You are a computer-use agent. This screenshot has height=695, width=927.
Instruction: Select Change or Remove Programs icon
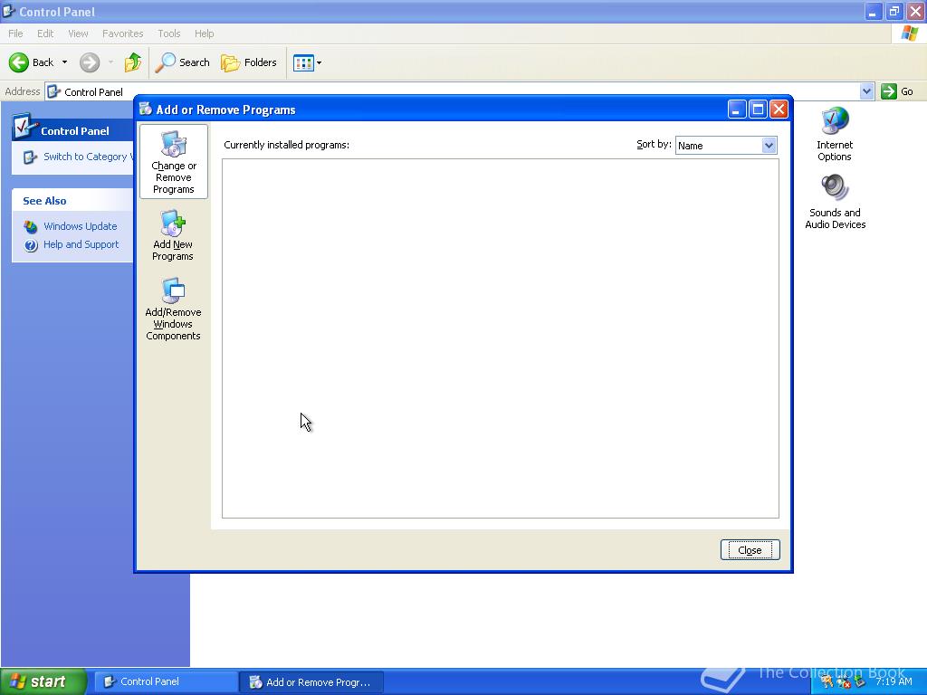click(173, 161)
